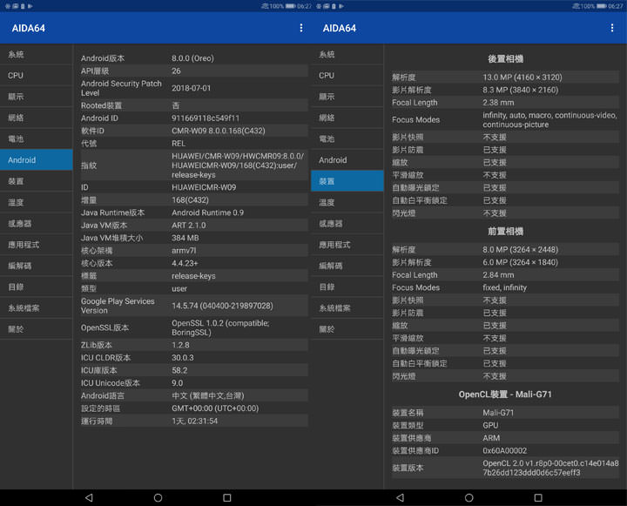Tap ID value HUAWEICMR-W09
627x506 pixels.
coord(204,187)
